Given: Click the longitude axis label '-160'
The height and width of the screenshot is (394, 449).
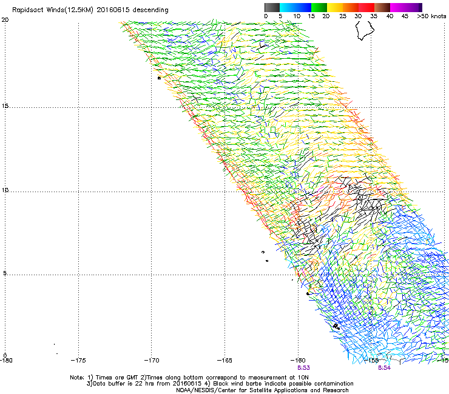Looking at the screenshot, I should coord(298,360).
